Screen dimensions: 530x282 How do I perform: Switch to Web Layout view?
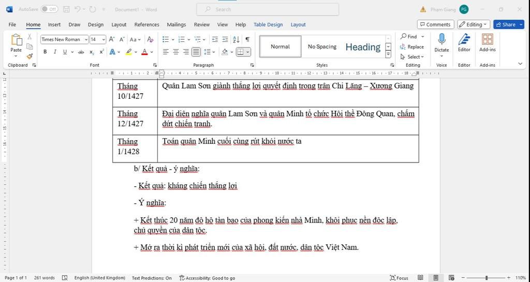click(451, 278)
